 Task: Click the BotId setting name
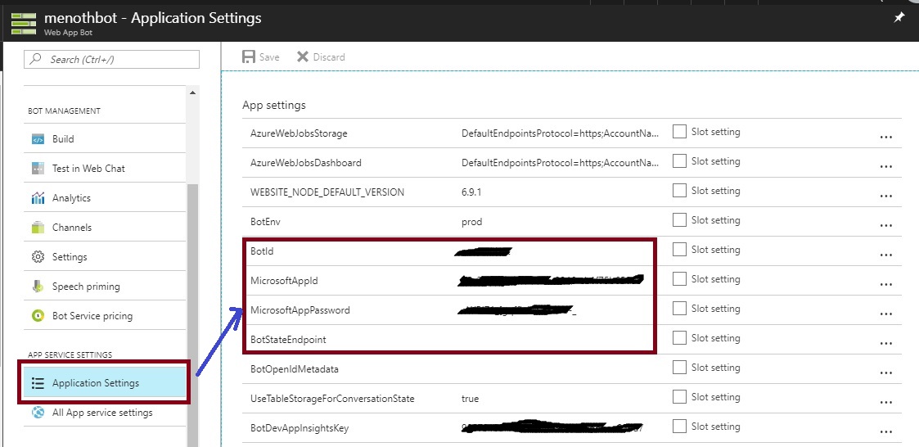click(x=262, y=251)
